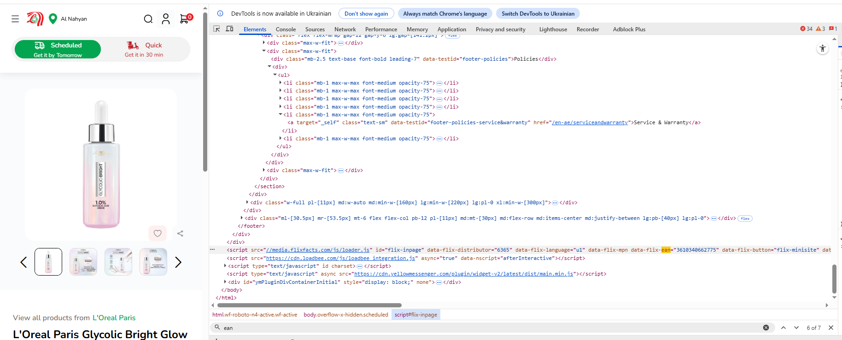Open the yellowmessenger main.min.js link
Image resolution: width=842 pixels, height=340 pixels.
tap(463, 274)
